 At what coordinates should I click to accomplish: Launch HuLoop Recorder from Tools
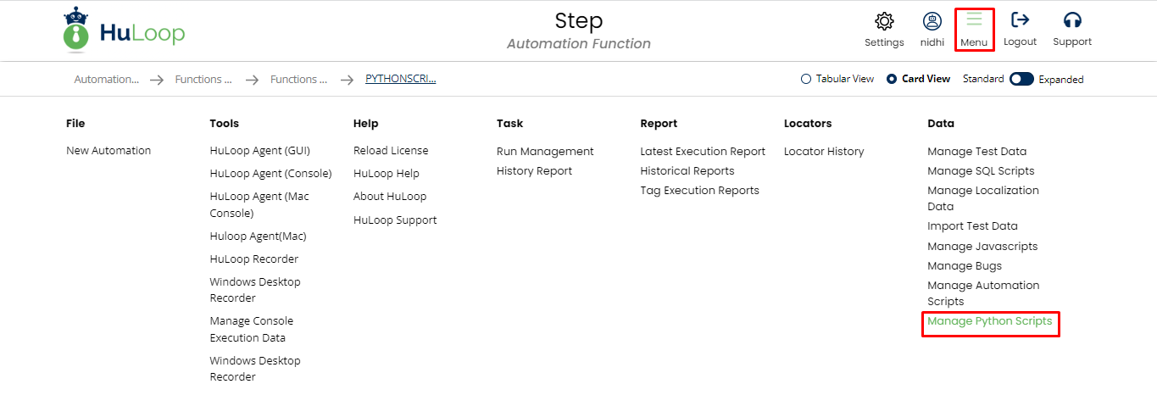coord(253,259)
